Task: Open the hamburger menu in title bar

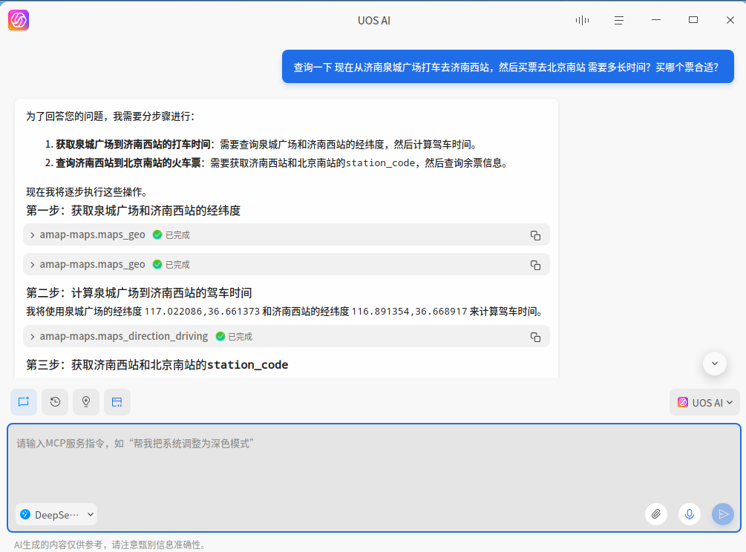Action: pos(618,21)
